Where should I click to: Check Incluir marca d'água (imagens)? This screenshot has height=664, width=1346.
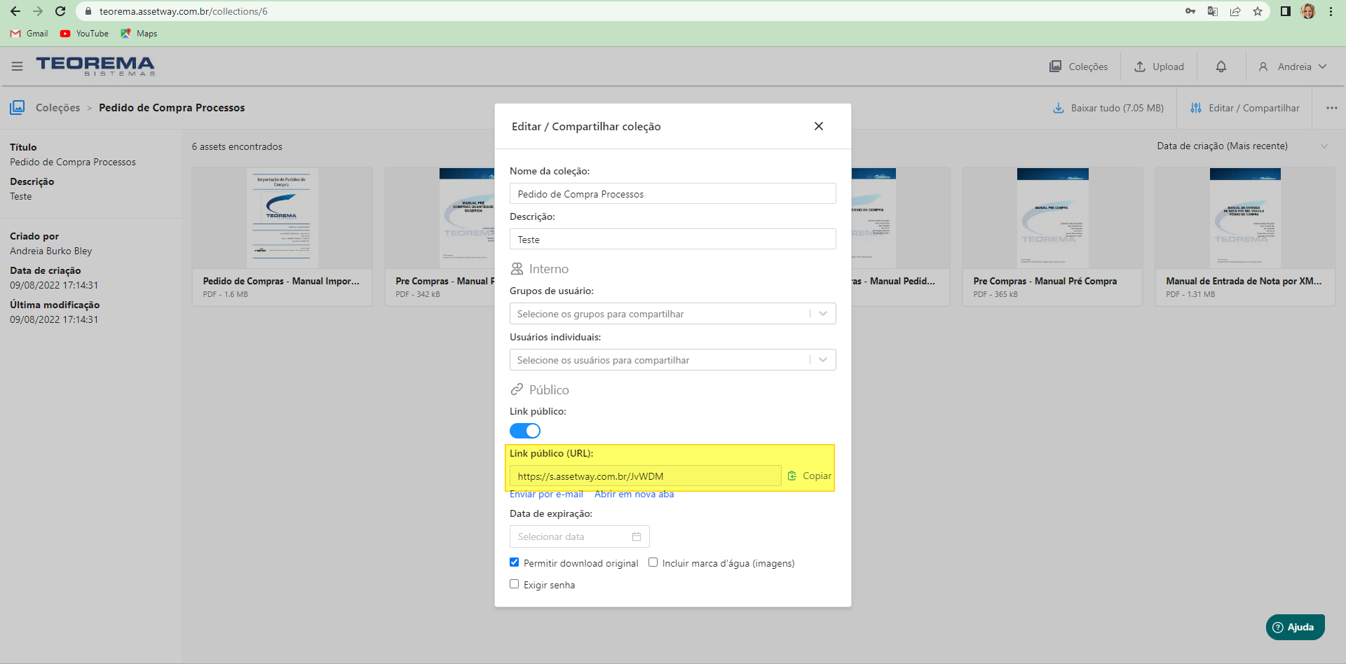tap(653, 562)
